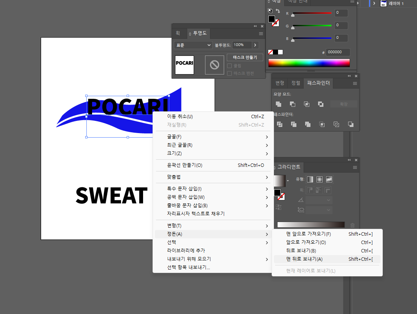Select the freeform gradient type icon
The width and height of the screenshot is (417, 314).
click(329, 179)
